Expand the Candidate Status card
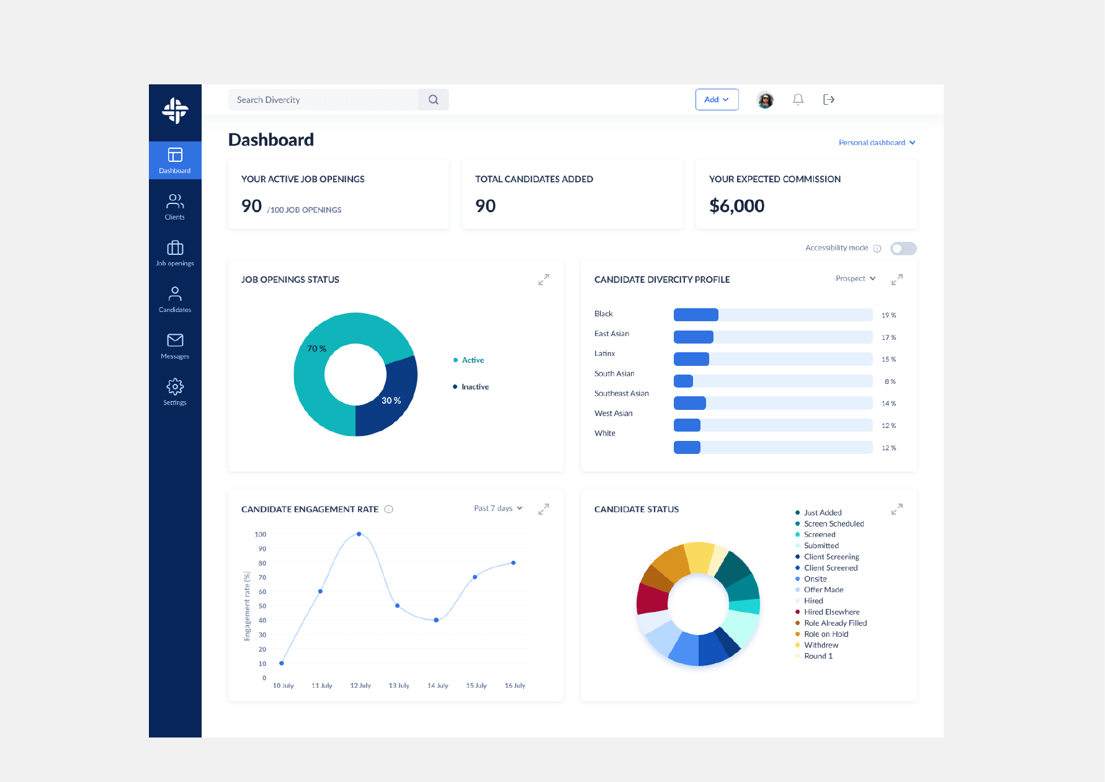The image size is (1105, 782). (x=897, y=509)
